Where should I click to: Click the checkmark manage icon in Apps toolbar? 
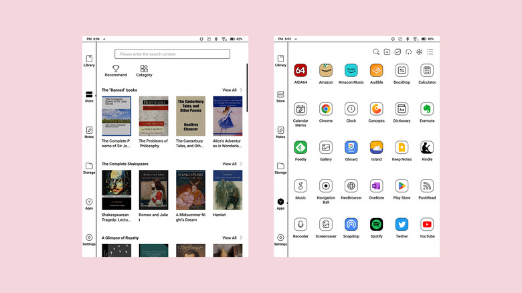pyautogui.click(x=398, y=52)
